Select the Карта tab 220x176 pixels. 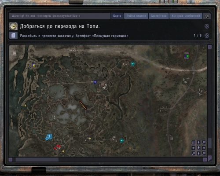tap(117, 16)
